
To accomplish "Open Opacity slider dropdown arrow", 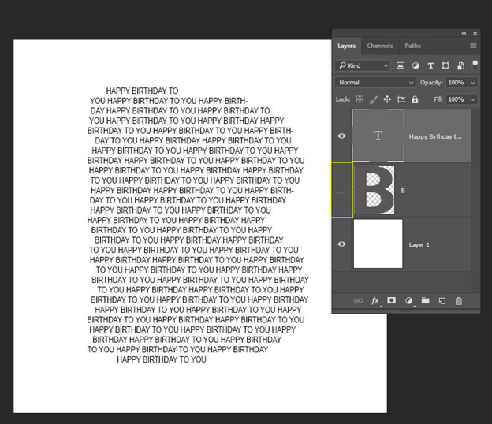I will pyautogui.click(x=473, y=83).
